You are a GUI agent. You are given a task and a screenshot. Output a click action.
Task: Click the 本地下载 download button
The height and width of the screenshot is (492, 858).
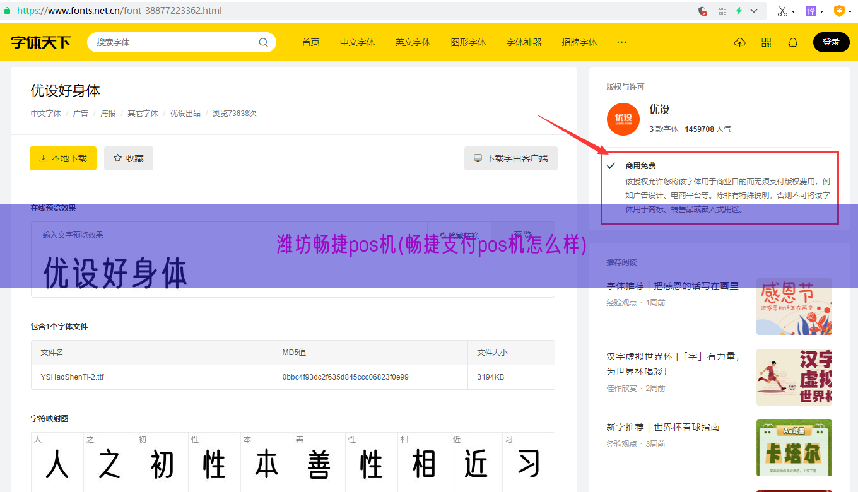63,158
